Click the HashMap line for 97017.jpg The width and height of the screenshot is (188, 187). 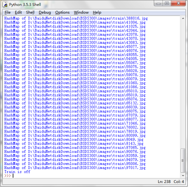coord(75,168)
